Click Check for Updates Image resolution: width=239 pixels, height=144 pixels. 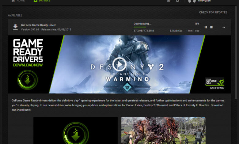point(213,13)
